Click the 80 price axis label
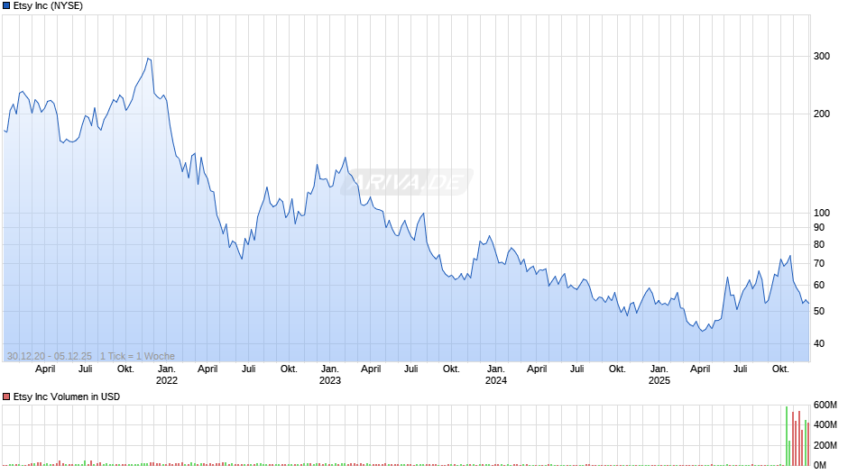The height and width of the screenshot is (474, 848). 819,244
